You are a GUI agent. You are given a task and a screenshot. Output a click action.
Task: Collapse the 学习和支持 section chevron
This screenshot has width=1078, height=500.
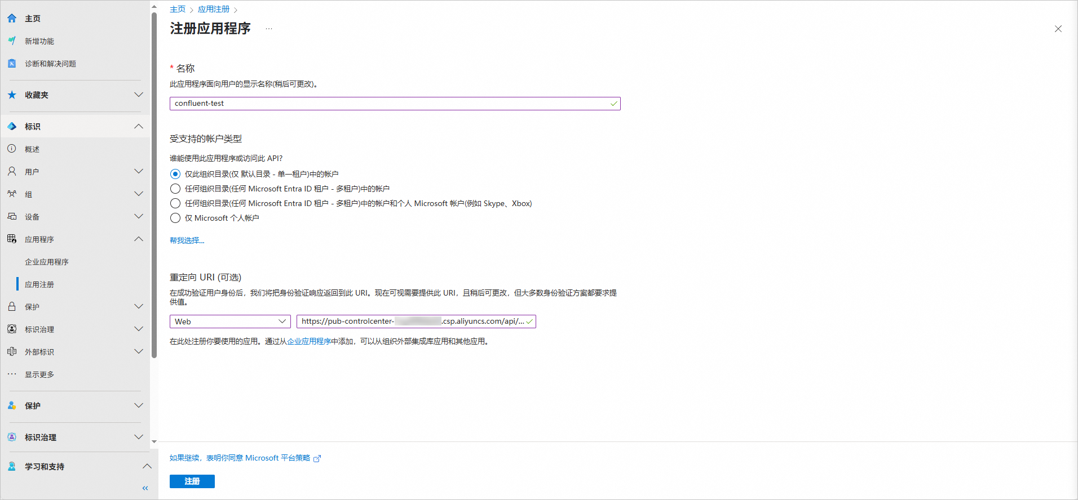(x=147, y=467)
